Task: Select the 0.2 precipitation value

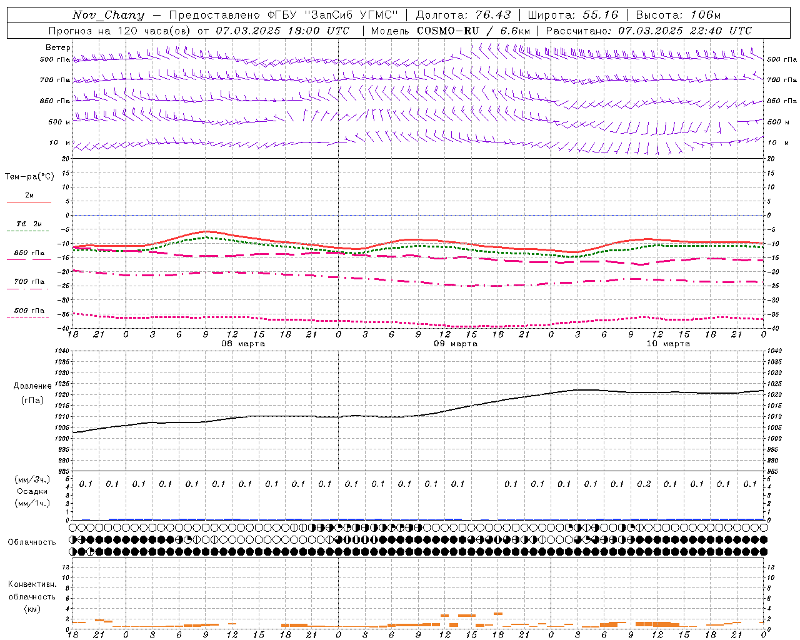Action: click(x=644, y=484)
